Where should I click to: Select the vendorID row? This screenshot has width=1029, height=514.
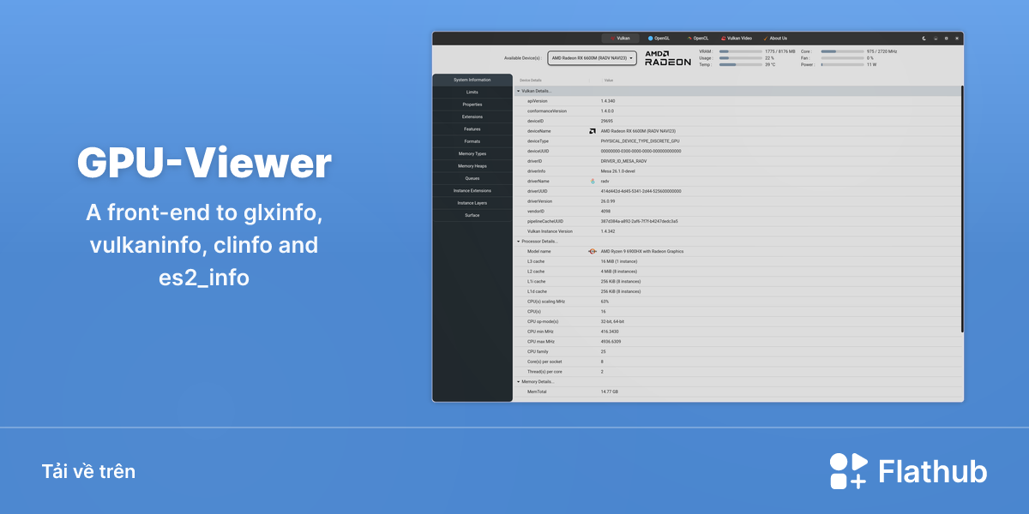coord(737,211)
